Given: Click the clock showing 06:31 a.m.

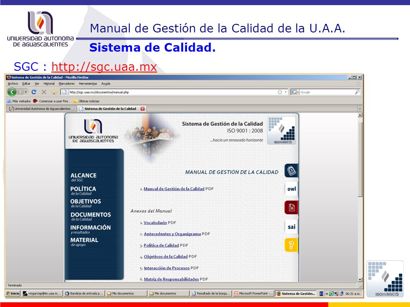Looking at the screenshot, I should pyautogui.click(x=353, y=294).
